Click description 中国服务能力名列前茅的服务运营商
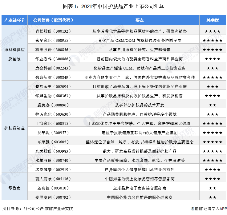Screen dimensions: 227x215 pos(140,197)
